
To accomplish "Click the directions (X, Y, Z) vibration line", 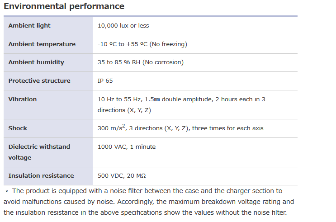I will tap(124, 110).
